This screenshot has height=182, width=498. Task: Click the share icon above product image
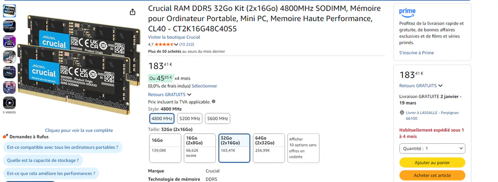coord(133,12)
